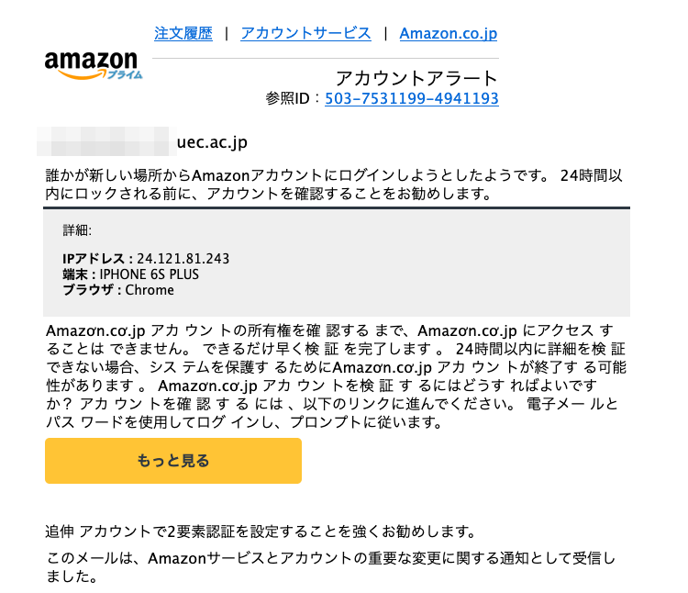688x593 pixels.
Task: Click the blurred email address portion
Action: [106, 141]
